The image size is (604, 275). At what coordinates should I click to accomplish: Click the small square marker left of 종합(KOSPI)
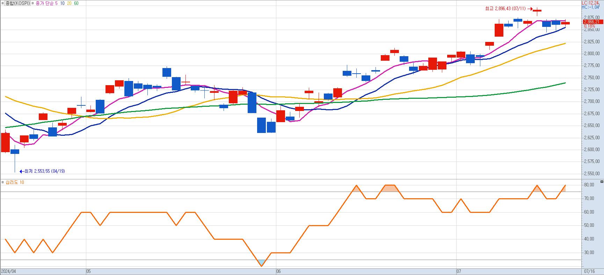(2, 3)
